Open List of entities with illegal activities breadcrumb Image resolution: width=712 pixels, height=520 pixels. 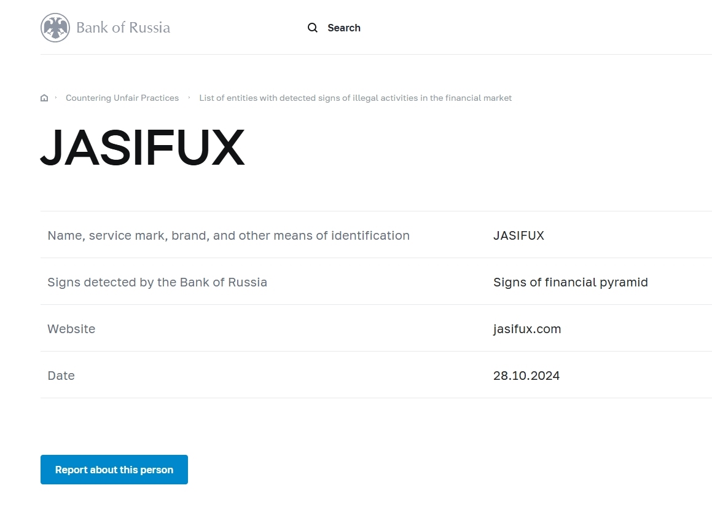(x=355, y=98)
